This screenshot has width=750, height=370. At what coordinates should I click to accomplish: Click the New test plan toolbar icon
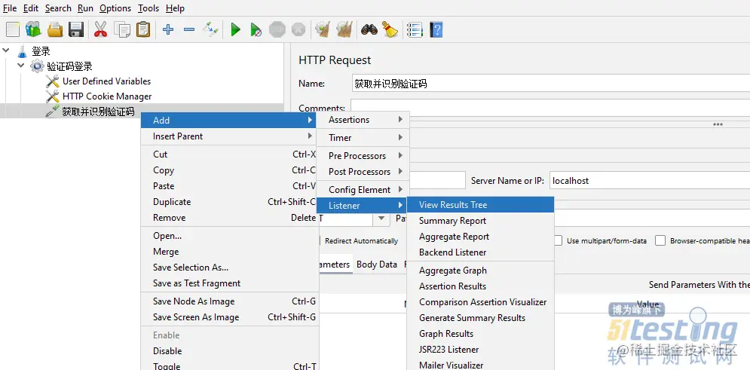[13, 29]
